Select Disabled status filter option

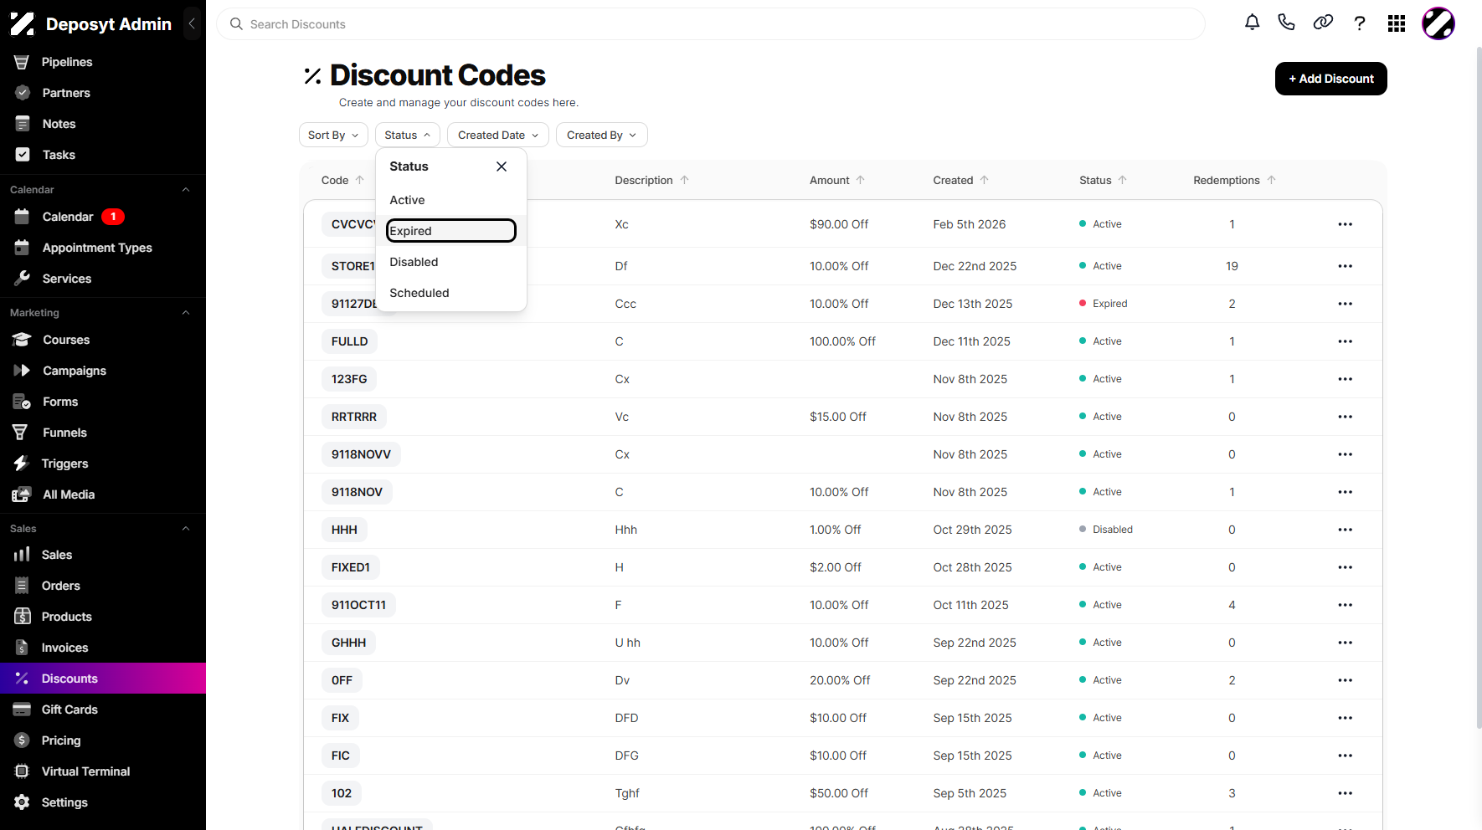point(451,262)
